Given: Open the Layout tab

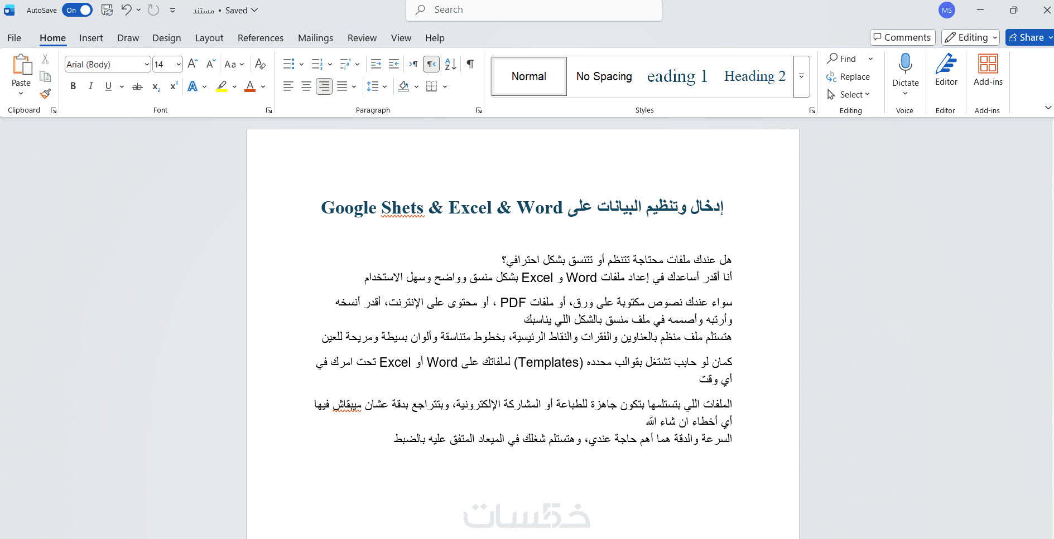Looking at the screenshot, I should [x=209, y=38].
